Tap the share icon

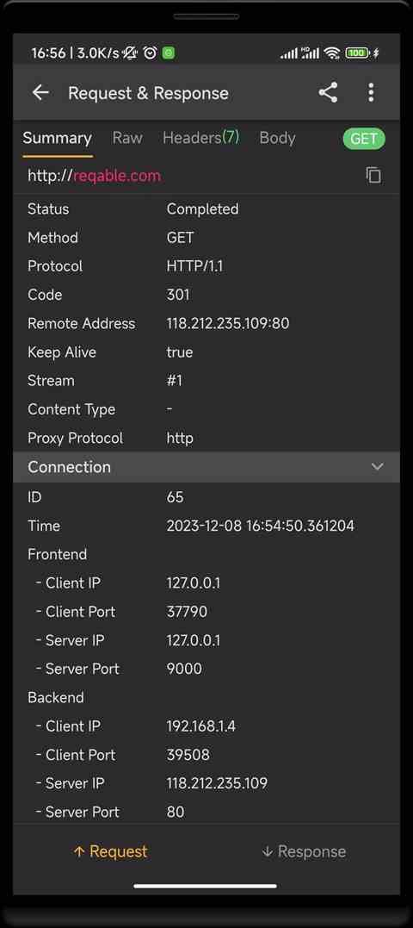tap(328, 92)
